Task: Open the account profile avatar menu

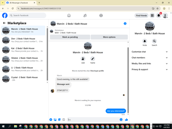Action: pyautogui.click(x=165, y=15)
